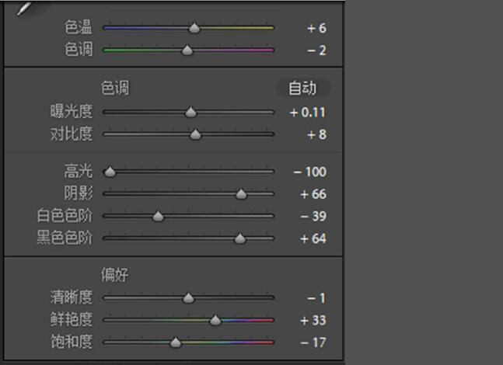
Task: Click the exposure value +0.11
Action: [x=307, y=113]
